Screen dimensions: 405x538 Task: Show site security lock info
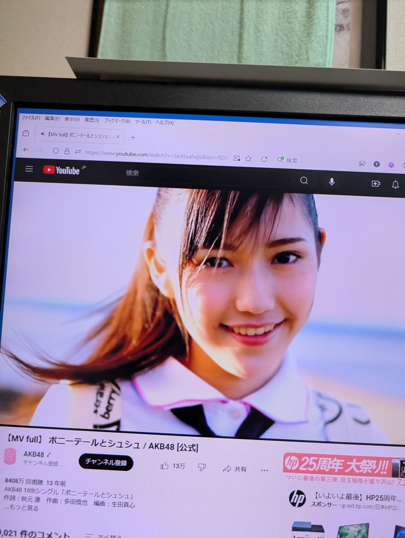coord(67,151)
